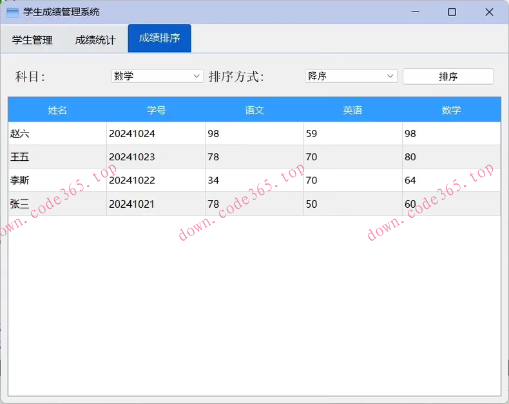Click the 数学 column header

451,110
